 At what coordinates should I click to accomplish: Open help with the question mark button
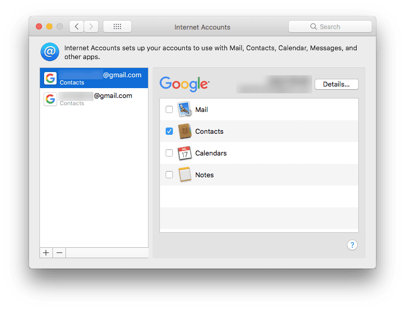tap(352, 245)
